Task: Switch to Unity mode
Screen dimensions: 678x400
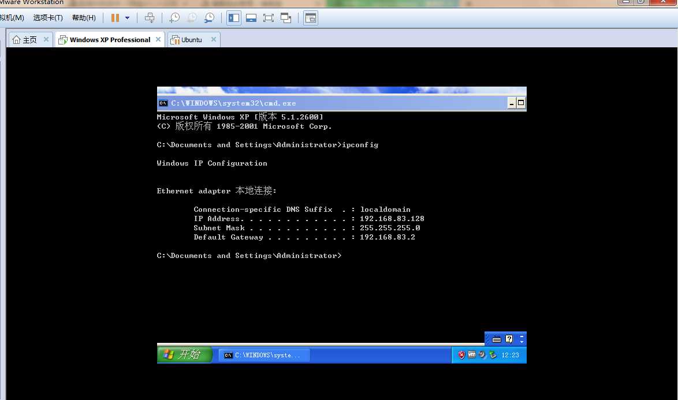Action: pos(286,18)
